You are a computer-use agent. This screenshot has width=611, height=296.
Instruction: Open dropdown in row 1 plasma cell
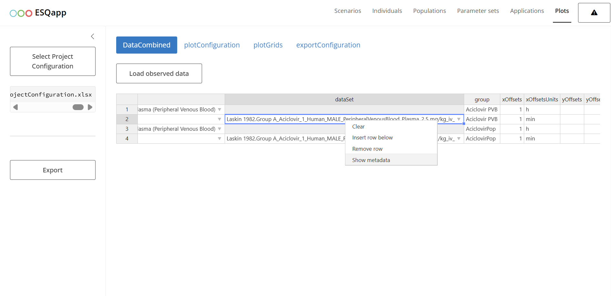(x=219, y=110)
